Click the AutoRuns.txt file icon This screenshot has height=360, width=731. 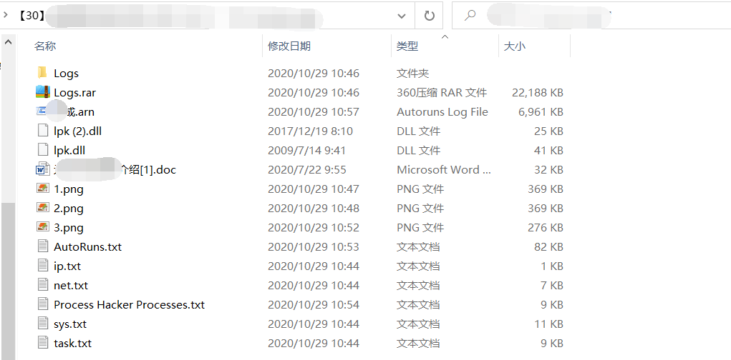(x=42, y=246)
